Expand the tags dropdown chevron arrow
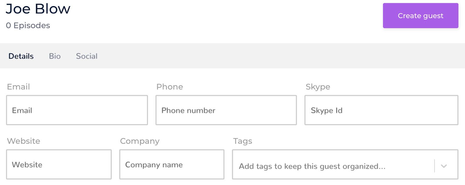This screenshot has height=185, width=465. click(443, 166)
